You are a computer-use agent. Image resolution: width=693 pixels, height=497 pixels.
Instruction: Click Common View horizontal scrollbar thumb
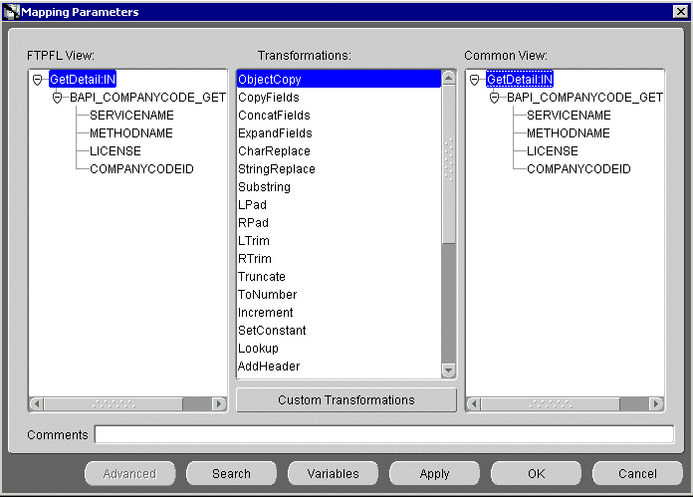551,403
